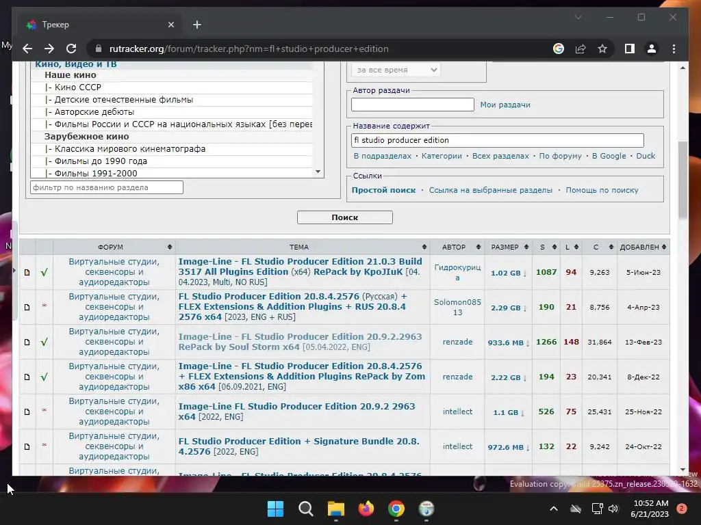Viewport: 701px width, 525px height.
Task: View site security lock info
Action: [x=99, y=49]
